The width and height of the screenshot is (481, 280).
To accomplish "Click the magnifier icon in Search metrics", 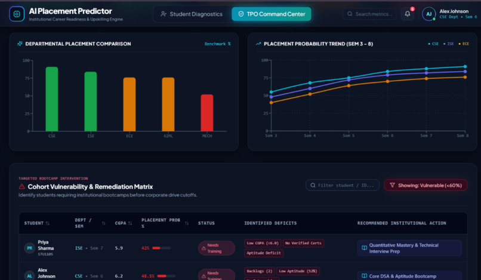I will pyautogui.click(x=350, y=14).
